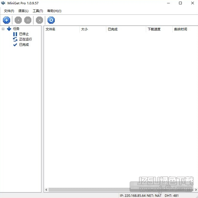Click the grey pause task toolbar button

pos(28,20)
